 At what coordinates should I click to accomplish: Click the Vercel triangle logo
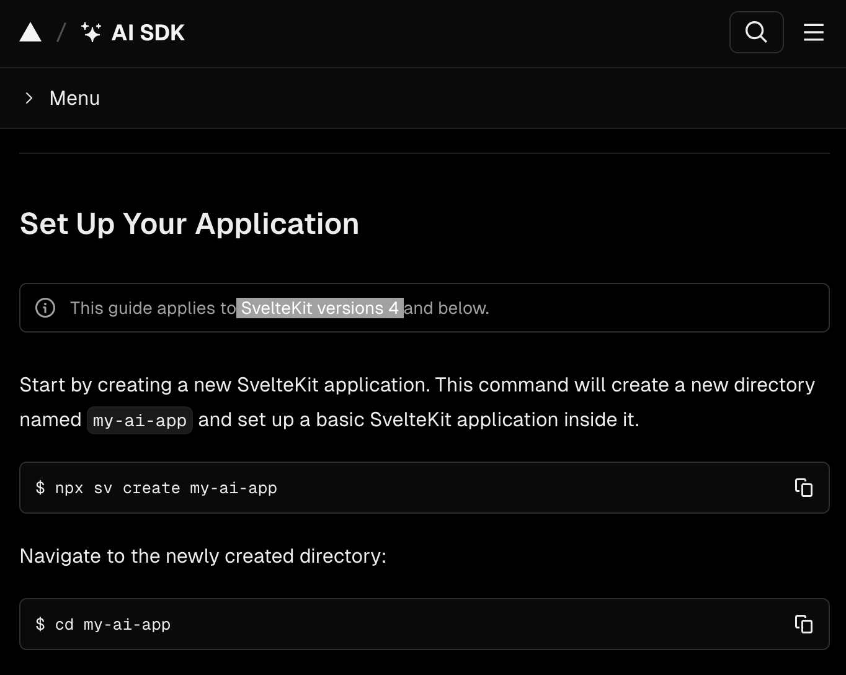tap(30, 32)
